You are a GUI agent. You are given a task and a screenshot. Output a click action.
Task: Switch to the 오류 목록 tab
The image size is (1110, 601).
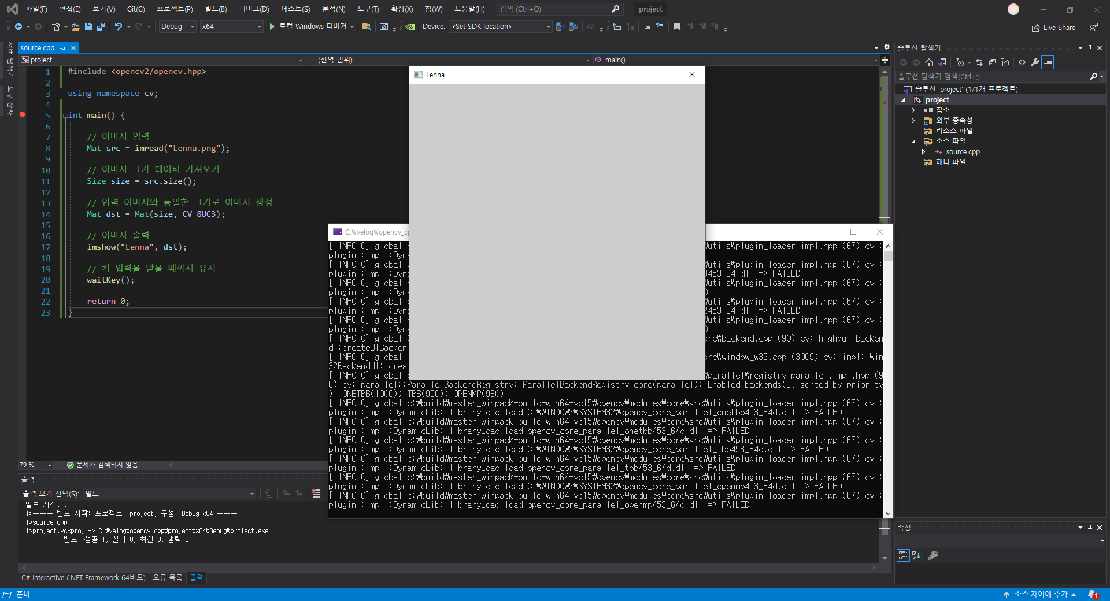point(168,577)
